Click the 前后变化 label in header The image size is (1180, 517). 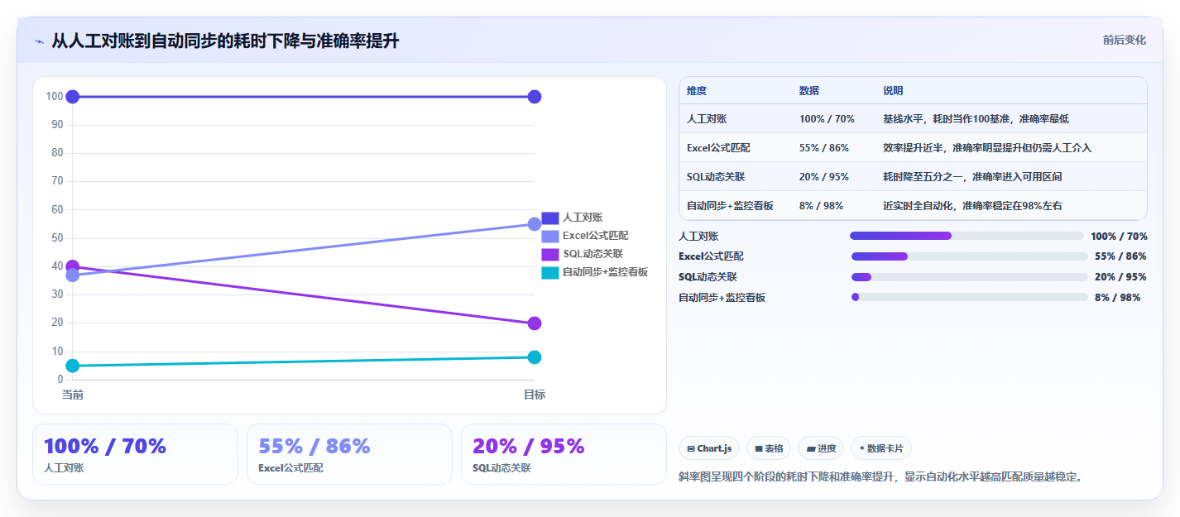pos(1124,41)
